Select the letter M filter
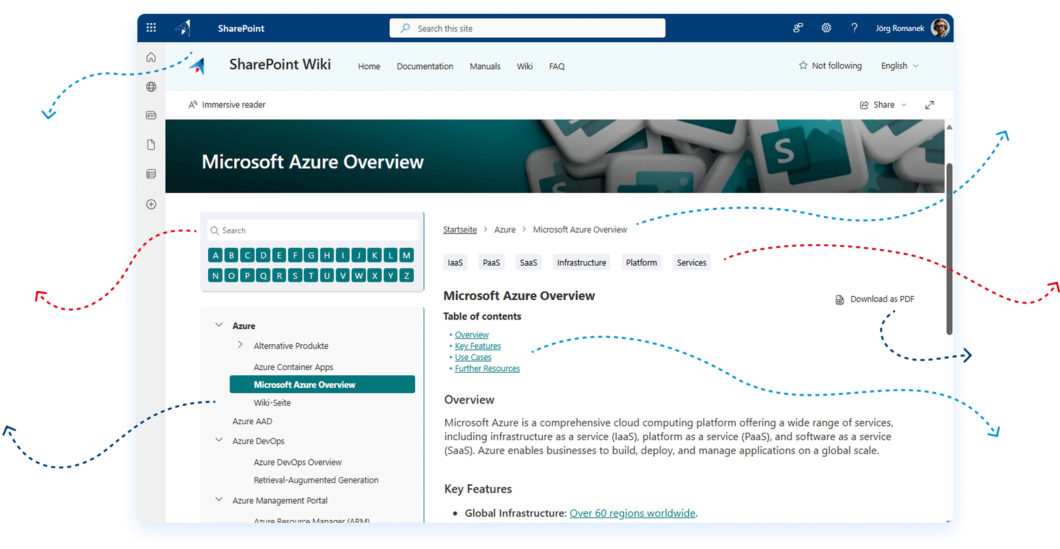The height and width of the screenshot is (549, 1060). coord(406,255)
